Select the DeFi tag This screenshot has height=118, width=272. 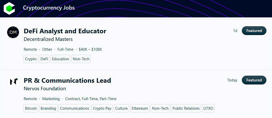pos(44,59)
